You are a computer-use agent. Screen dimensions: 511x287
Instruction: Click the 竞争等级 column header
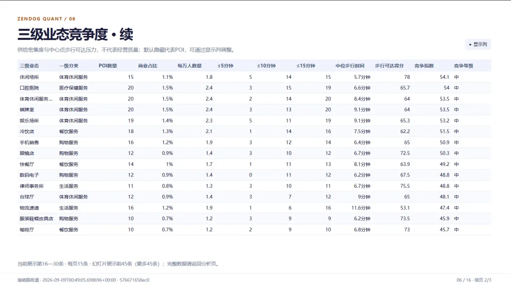(464, 66)
